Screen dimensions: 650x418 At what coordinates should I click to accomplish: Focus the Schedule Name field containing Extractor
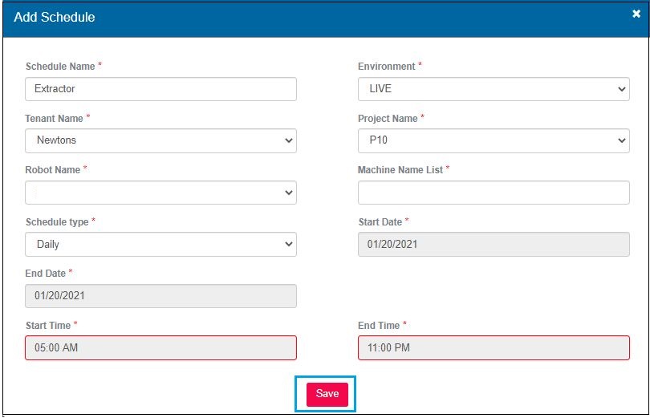pyautogui.click(x=160, y=89)
